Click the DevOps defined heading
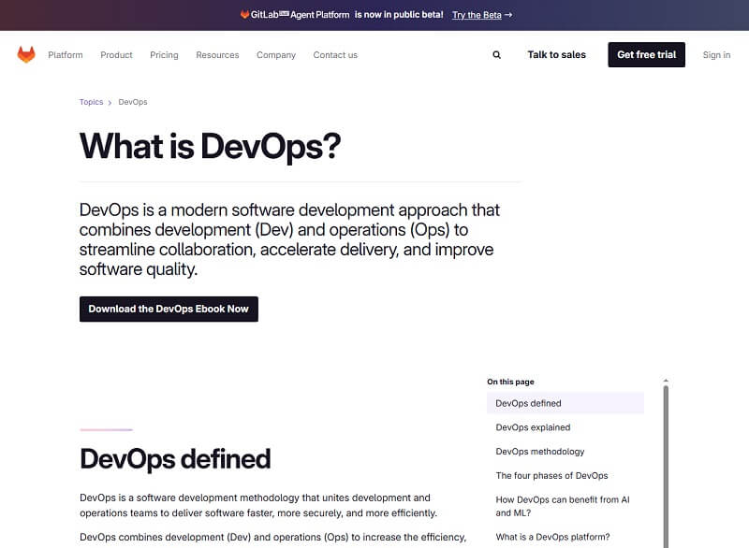 [175, 459]
